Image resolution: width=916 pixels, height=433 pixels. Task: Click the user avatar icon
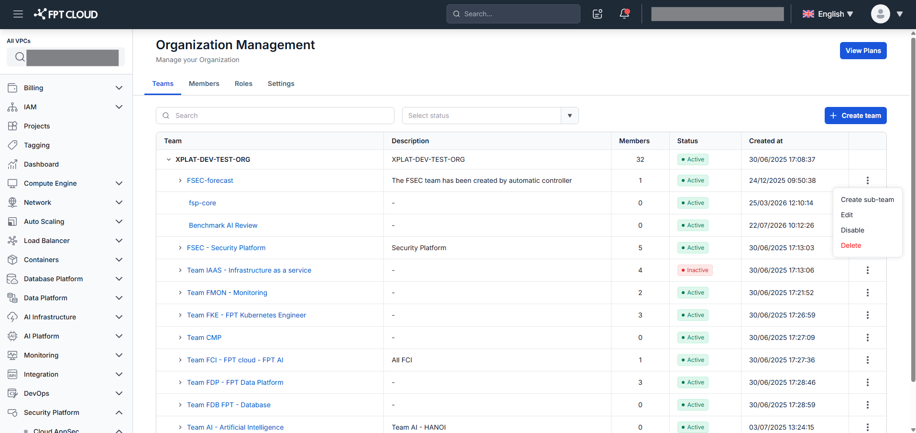coord(880,14)
